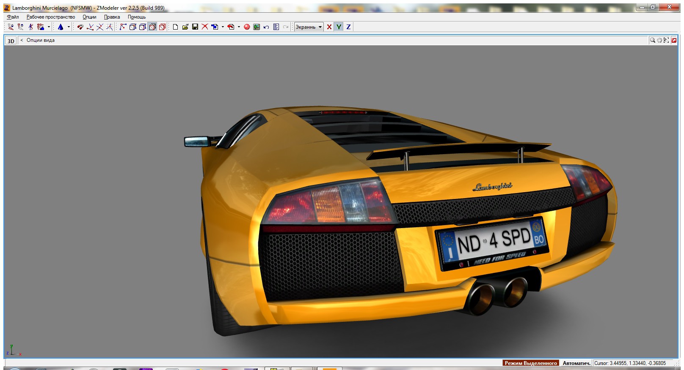The image size is (684, 370).
Task: Open the Правка menu
Action: pyautogui.click(x=112, y=17)
